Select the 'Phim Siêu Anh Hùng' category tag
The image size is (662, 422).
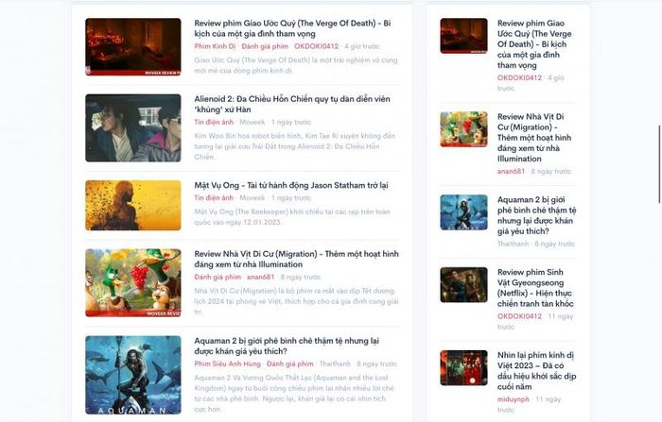228,363
